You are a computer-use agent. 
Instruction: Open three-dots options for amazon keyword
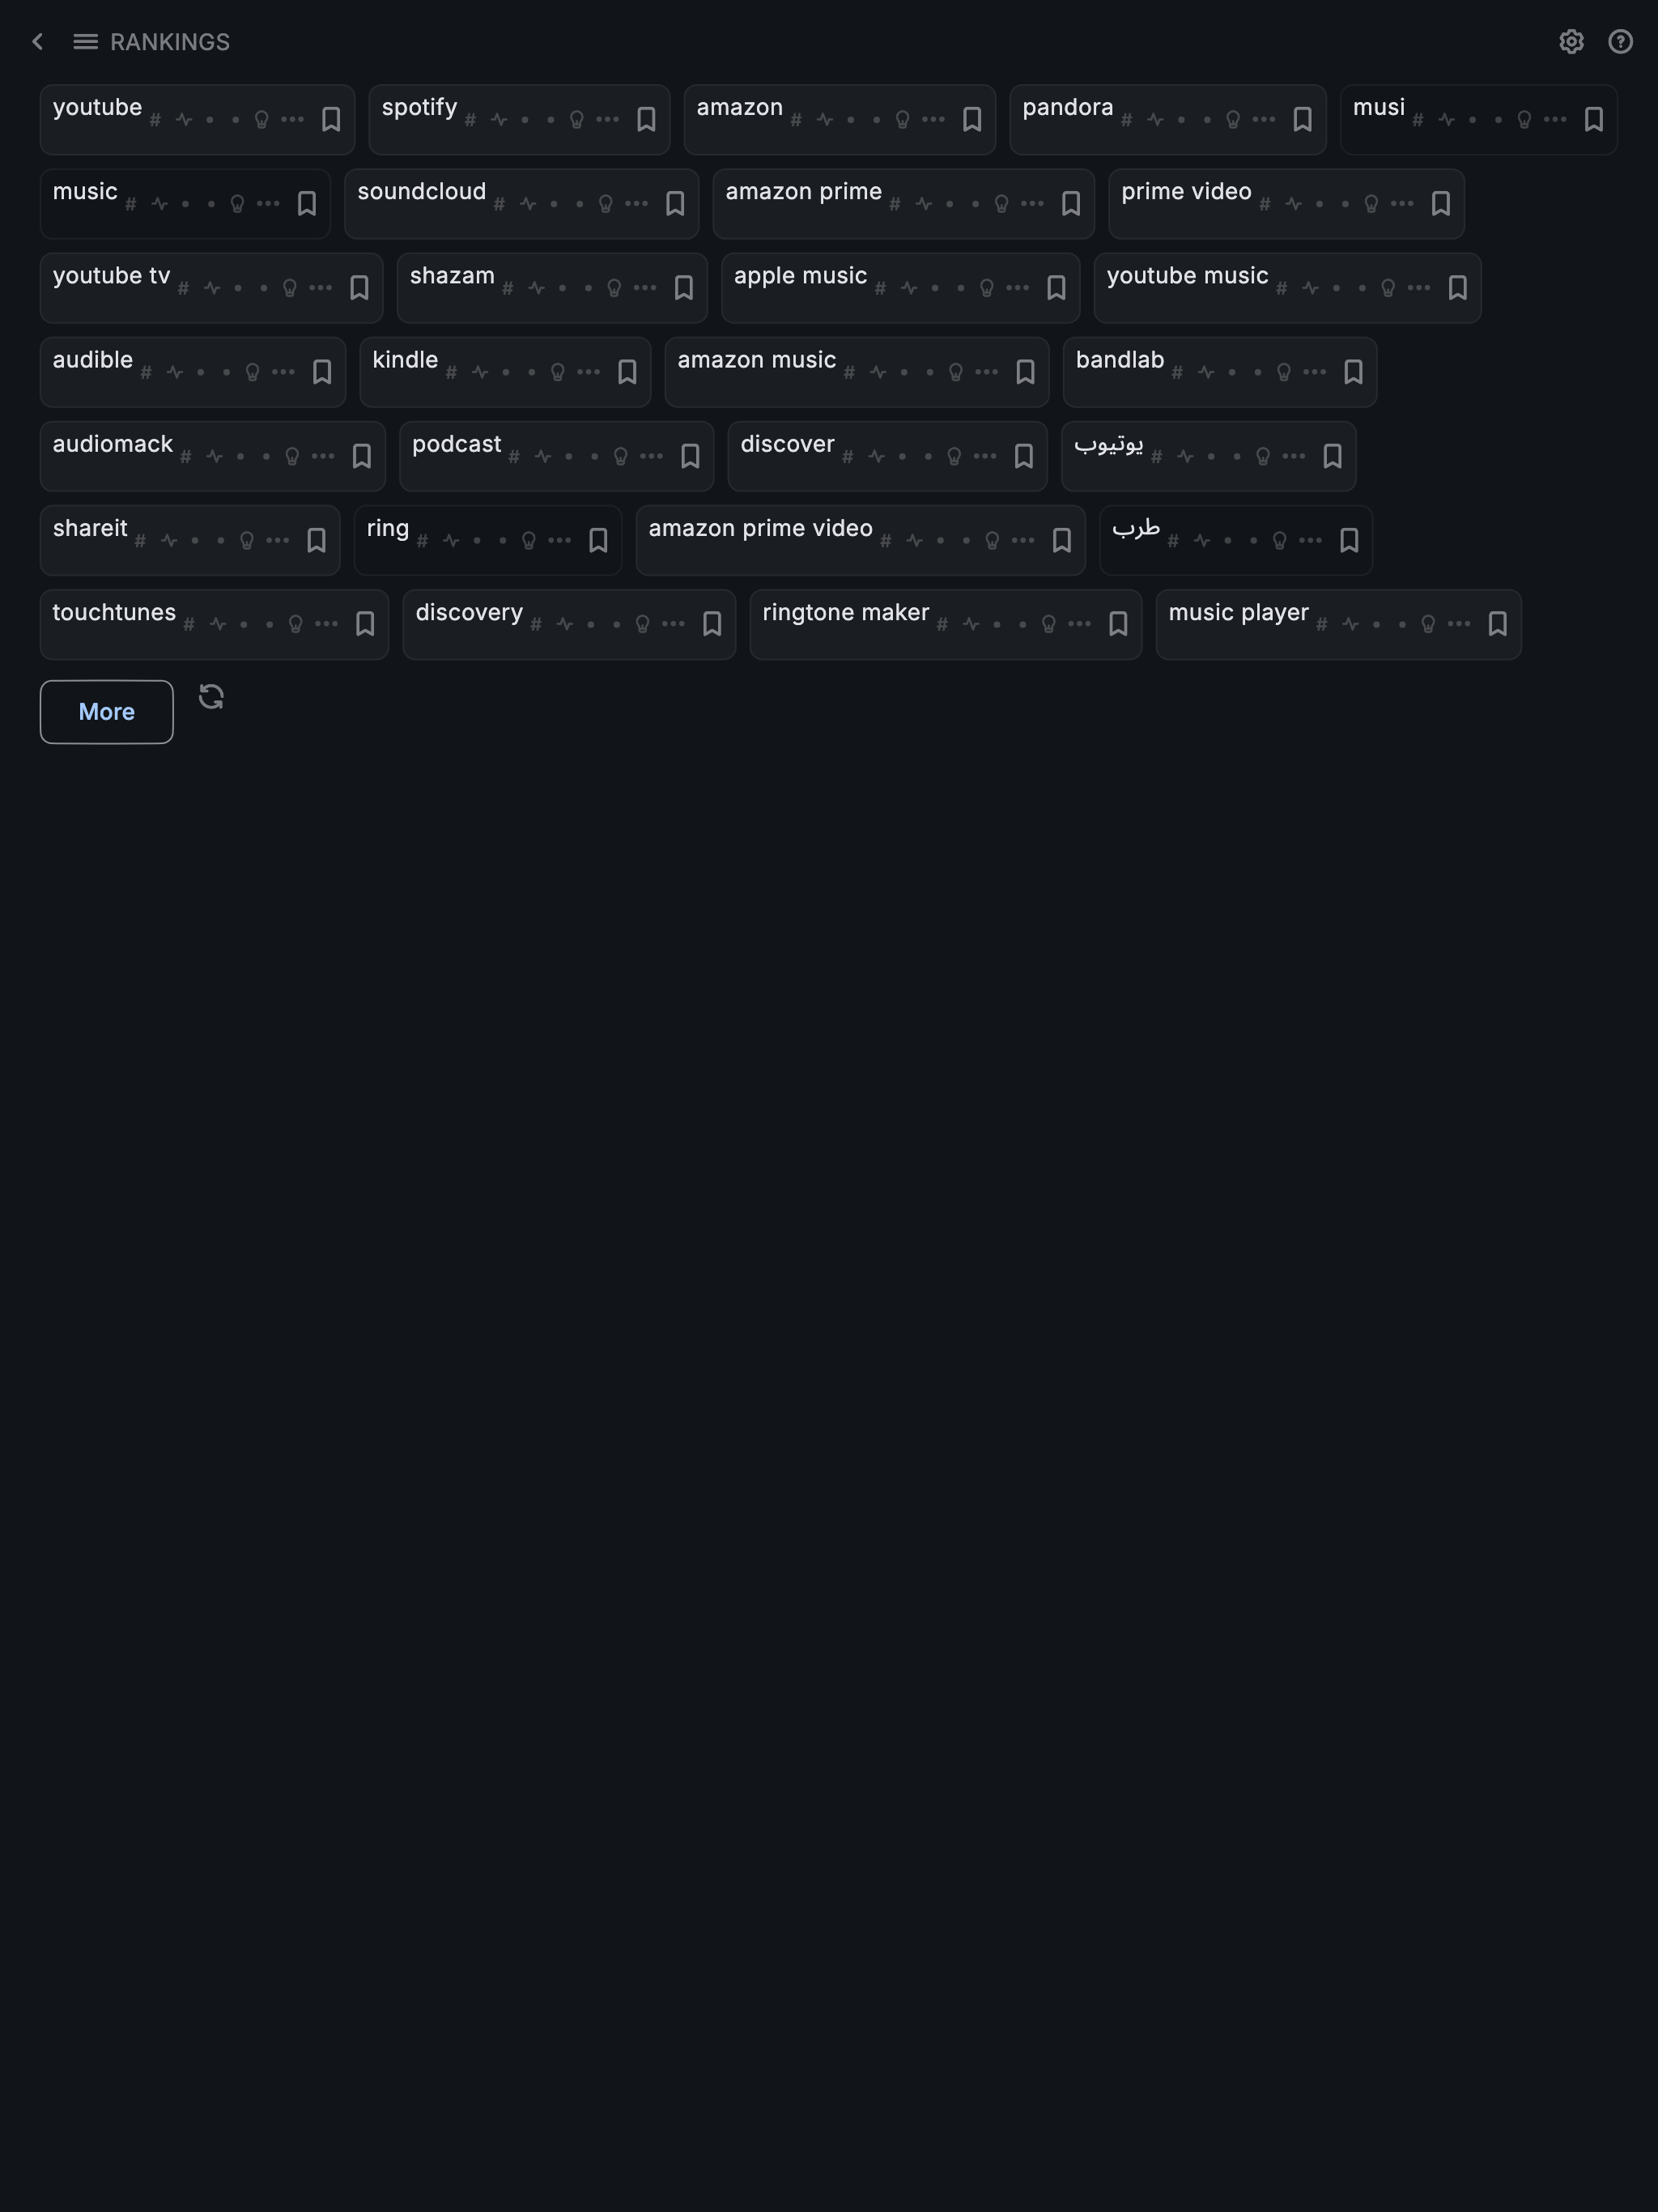(933, 120)
